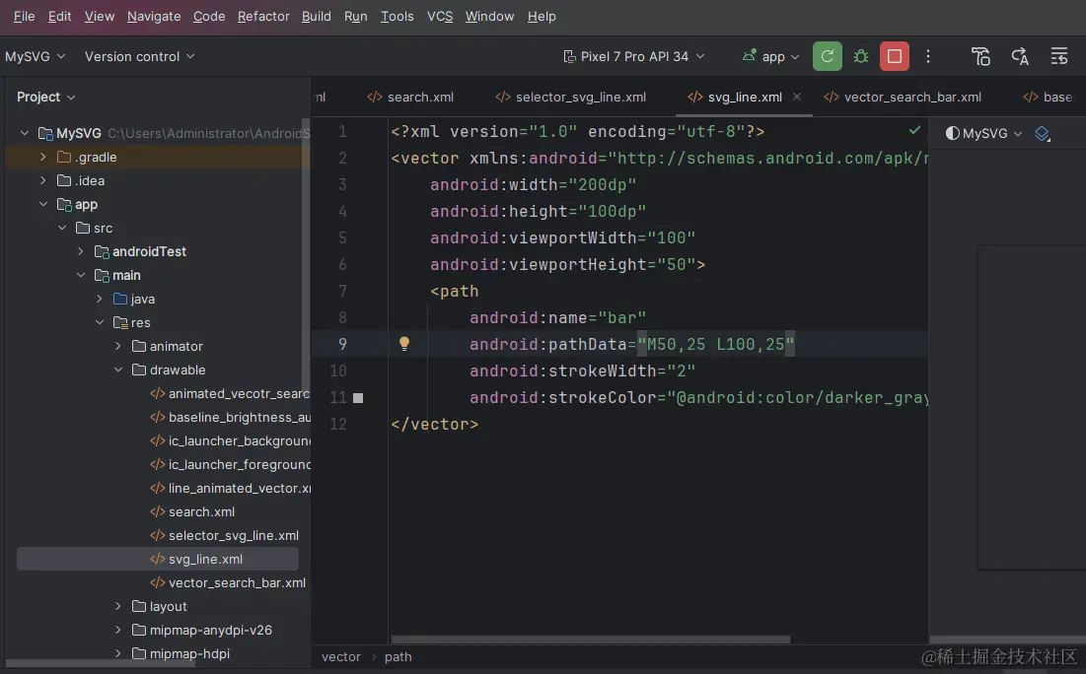Collapse the res folder
The width and height of the screenshot is (1086, 674).
coord(99,322)
